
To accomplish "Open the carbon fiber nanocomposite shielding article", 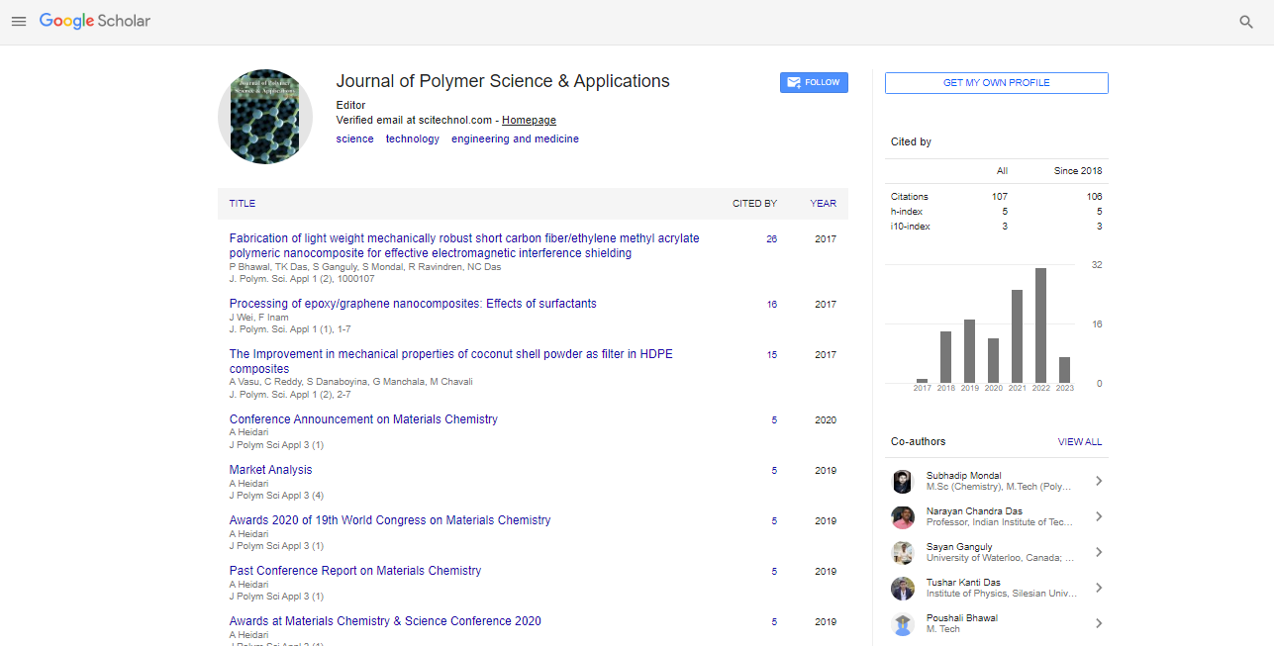I will pyautogui.click(x=464, y=245).
